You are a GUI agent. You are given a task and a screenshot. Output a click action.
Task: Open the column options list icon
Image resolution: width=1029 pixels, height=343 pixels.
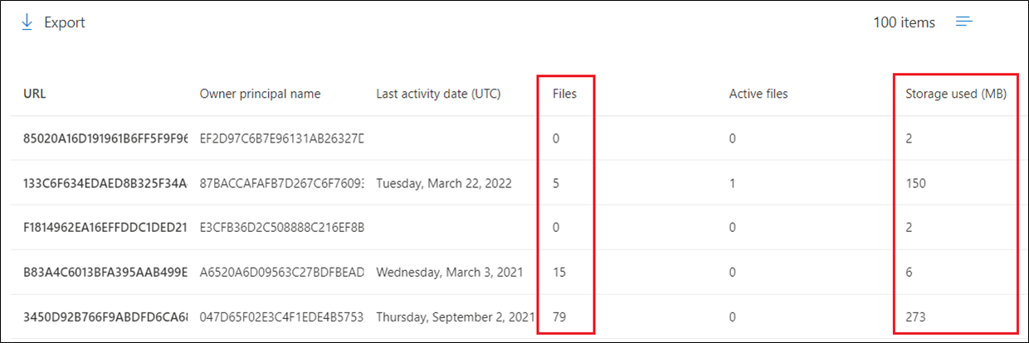coord(963,22)
